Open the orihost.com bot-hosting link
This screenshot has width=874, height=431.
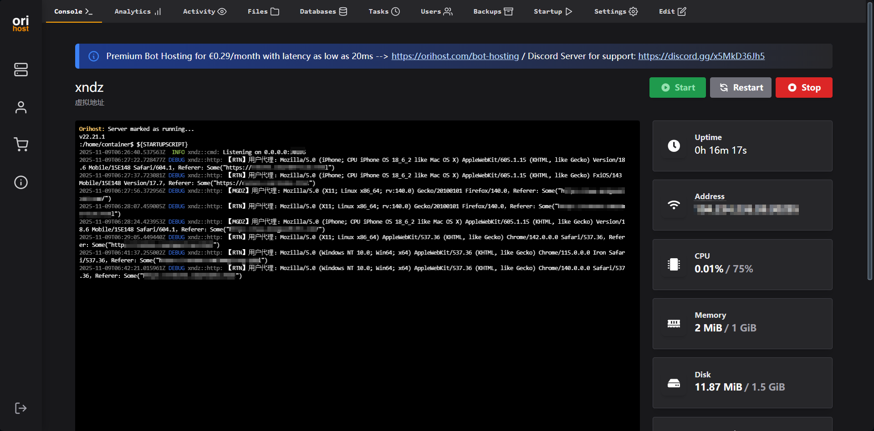coord(455,56)
